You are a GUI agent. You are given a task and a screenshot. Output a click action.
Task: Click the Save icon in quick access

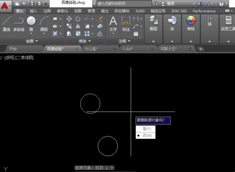pos(32,4)
